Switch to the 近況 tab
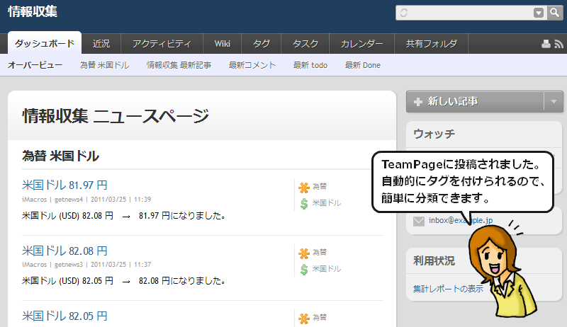Viewport: 567px width, 327px height. coord(101,44)
